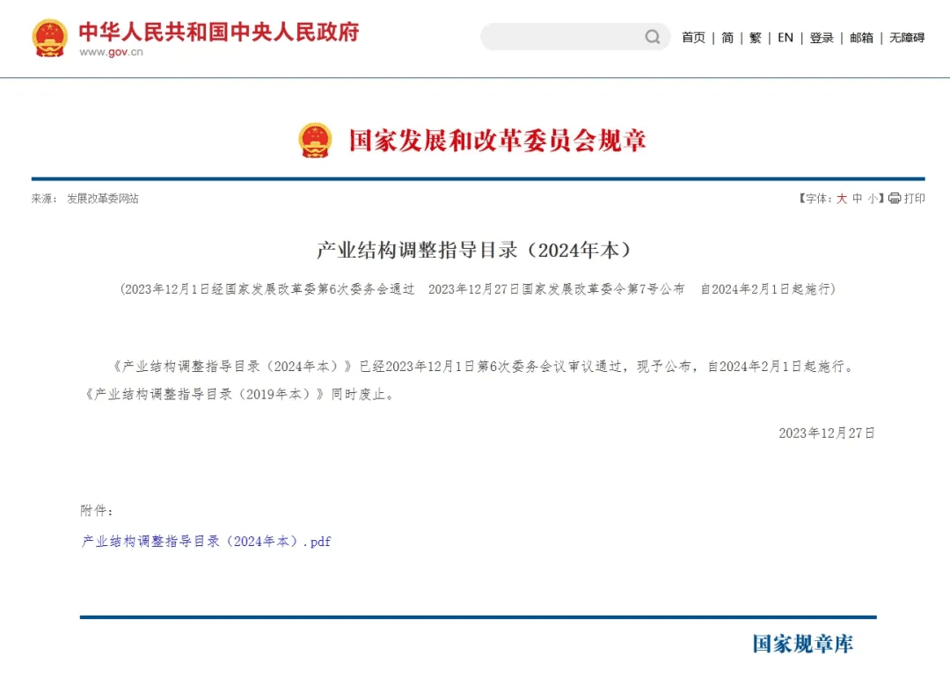Click the magnifier search icon

653,37
